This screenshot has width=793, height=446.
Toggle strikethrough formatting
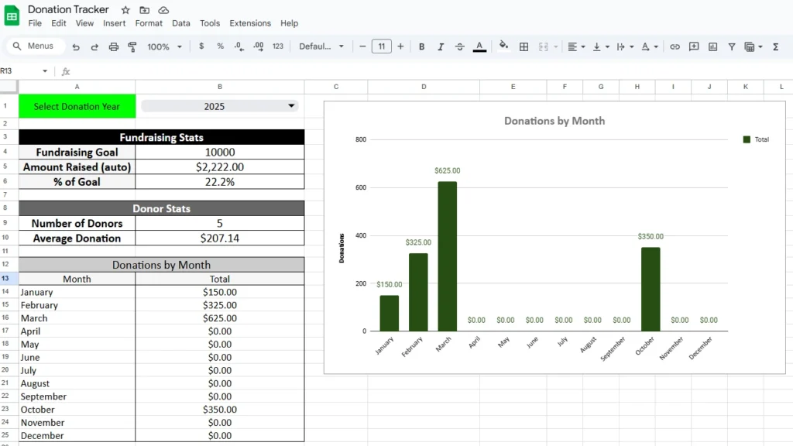[459, 46]
